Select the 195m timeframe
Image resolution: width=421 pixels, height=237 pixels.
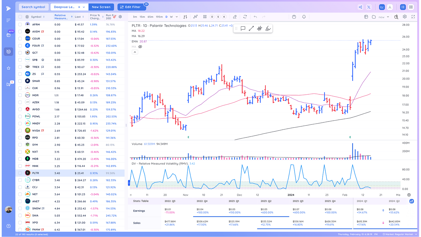pos(159,17)
